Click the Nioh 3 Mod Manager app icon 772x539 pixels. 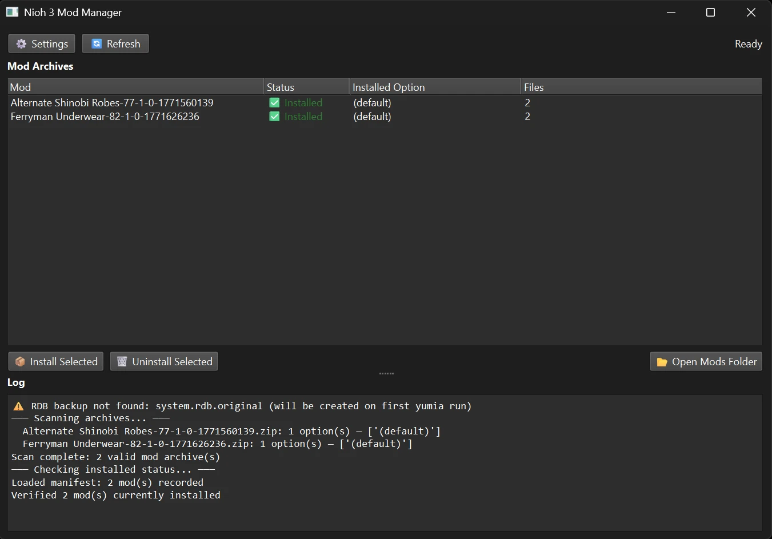12,12
